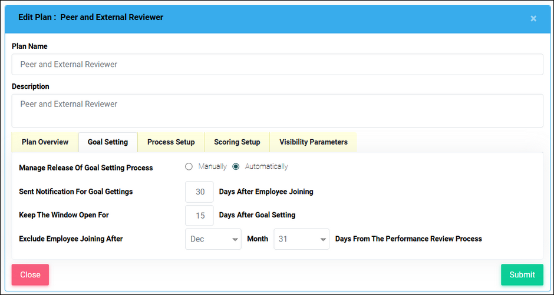Select the Manually radio button
Image resolution: width=554 pixels, height=295 pixels.
[x=189, y=167]
